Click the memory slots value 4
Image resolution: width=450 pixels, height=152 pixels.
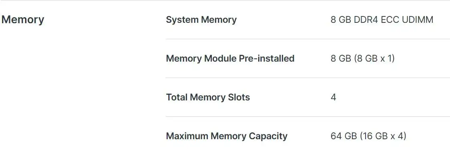(x=333, y=97)
